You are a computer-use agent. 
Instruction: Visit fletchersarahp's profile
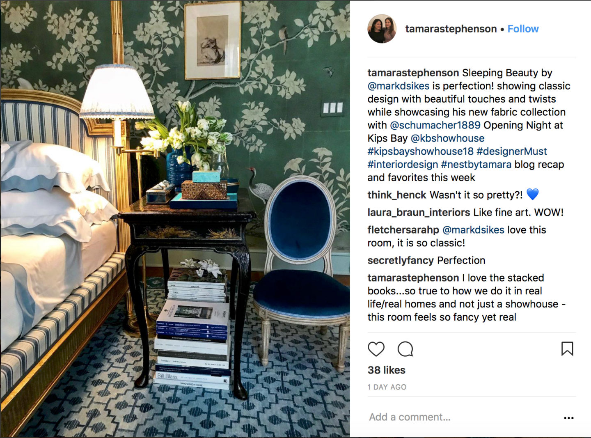pos(403,230)
